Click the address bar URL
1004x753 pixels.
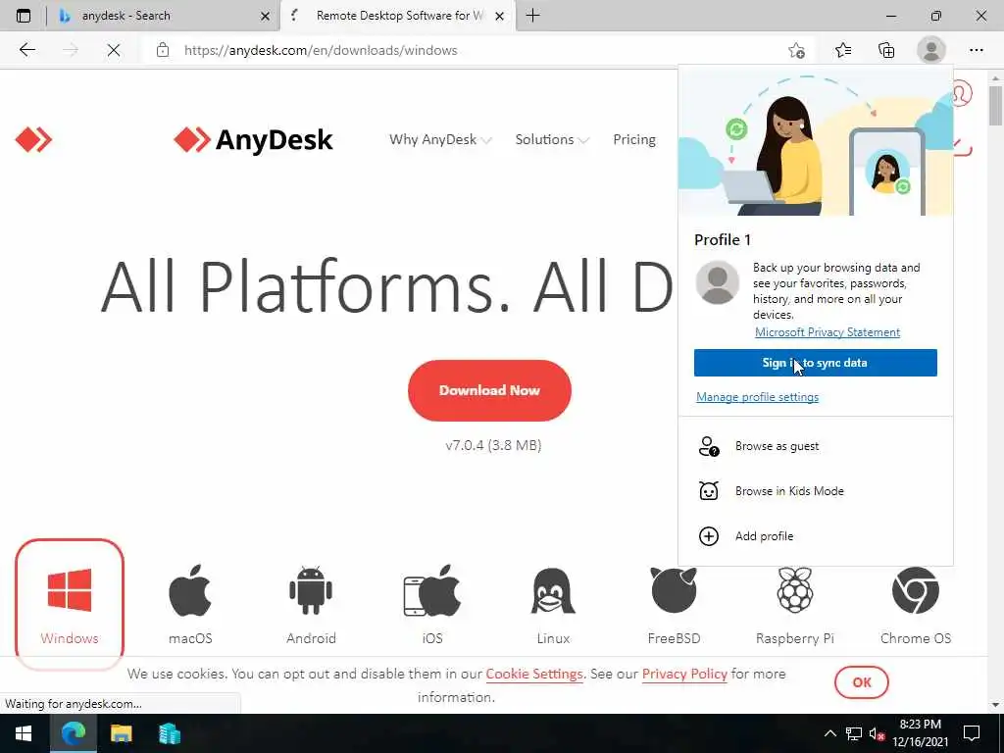321,50
